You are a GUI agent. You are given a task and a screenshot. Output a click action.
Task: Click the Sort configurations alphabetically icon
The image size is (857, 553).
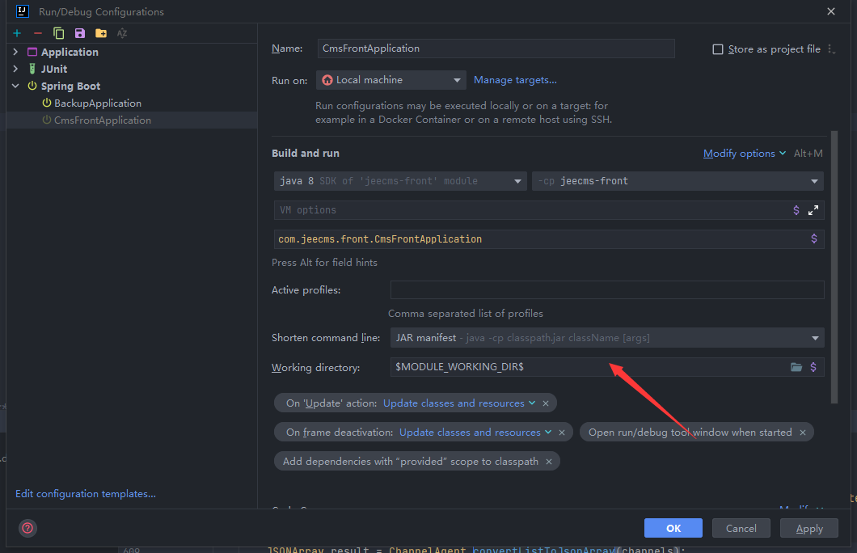pos(122,33)
